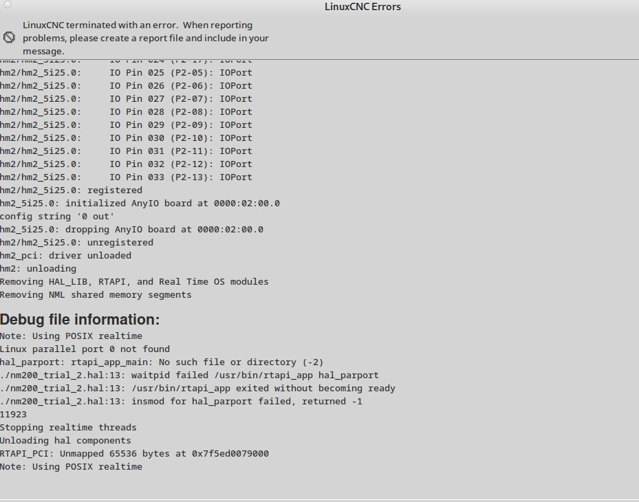The height and width of the screenshot is (502, 639).
Task: Click the error symbol icon beside the message
Action: click(x=9, y=38)
